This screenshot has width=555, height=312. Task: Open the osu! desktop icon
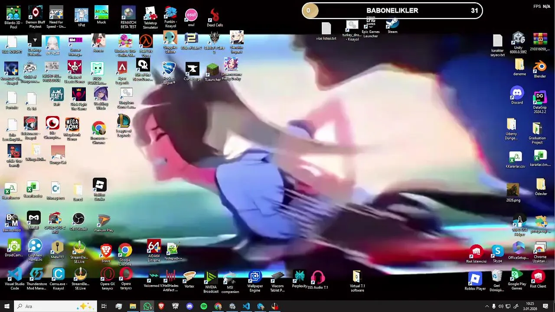pyautogui.click(x=191, y=18)
